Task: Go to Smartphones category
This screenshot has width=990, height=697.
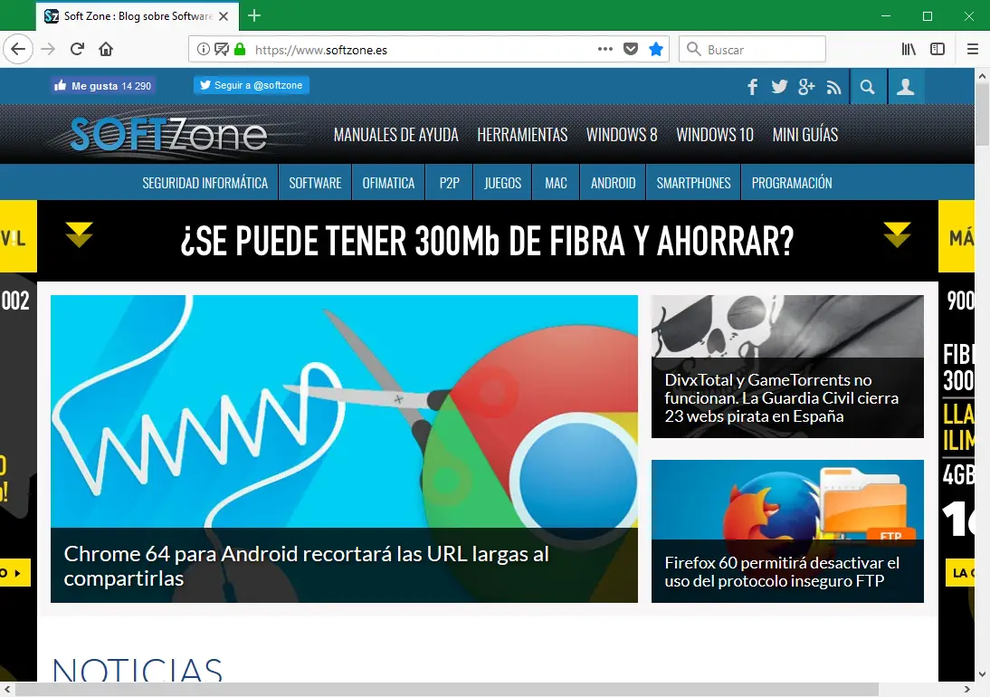Action: [x=693, y=183]
